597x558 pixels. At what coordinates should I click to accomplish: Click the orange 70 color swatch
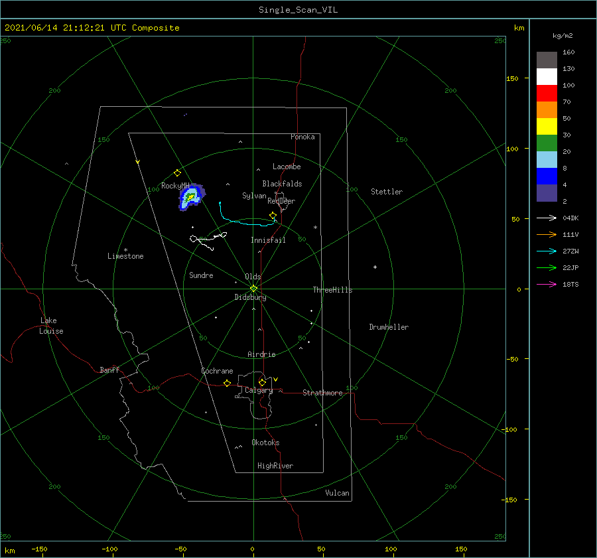(x=547, y=109)
